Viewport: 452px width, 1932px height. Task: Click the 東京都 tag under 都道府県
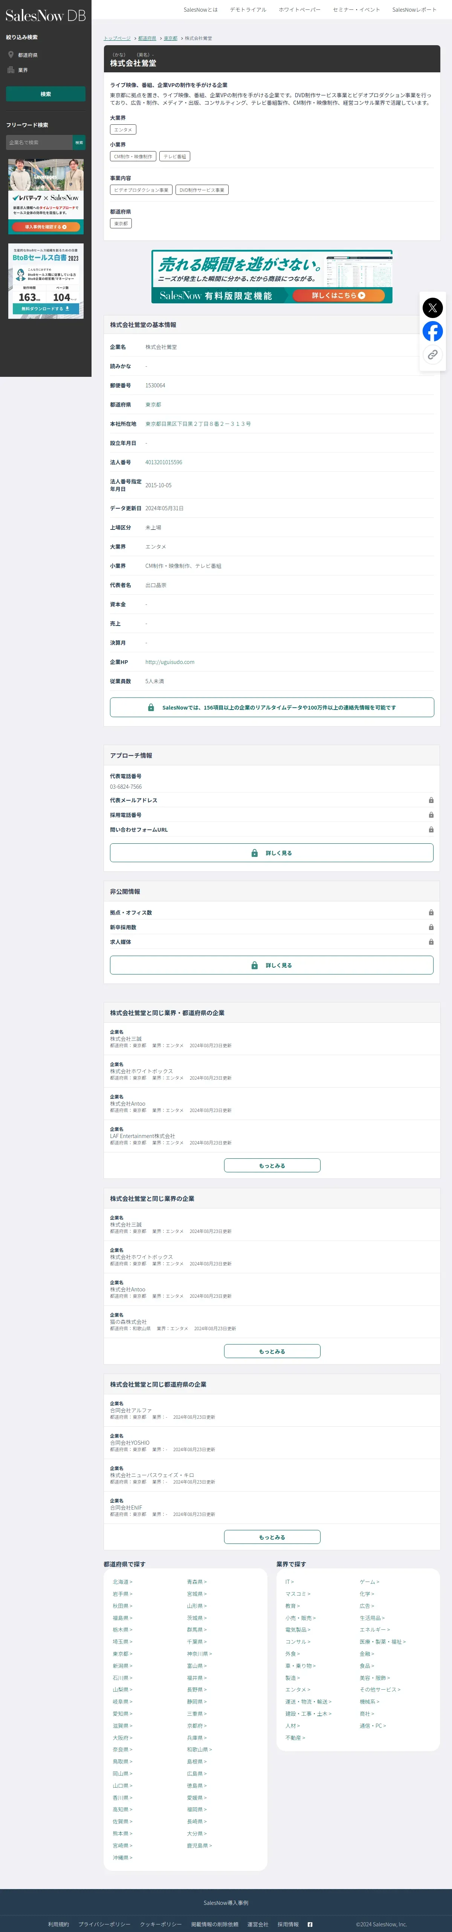click(121, 223)
